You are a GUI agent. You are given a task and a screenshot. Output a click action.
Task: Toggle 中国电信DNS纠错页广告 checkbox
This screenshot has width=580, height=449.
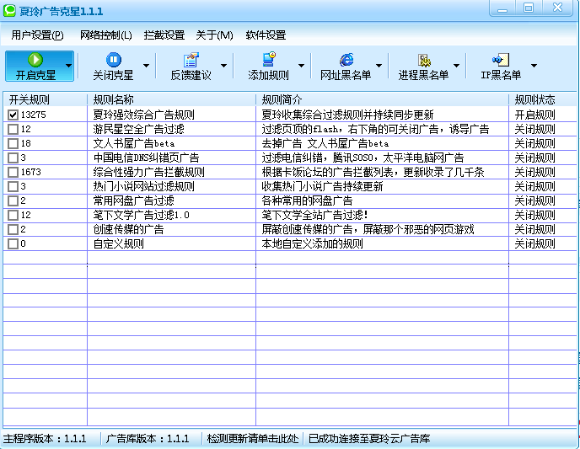pyautogui.click(x=13, y=158)
